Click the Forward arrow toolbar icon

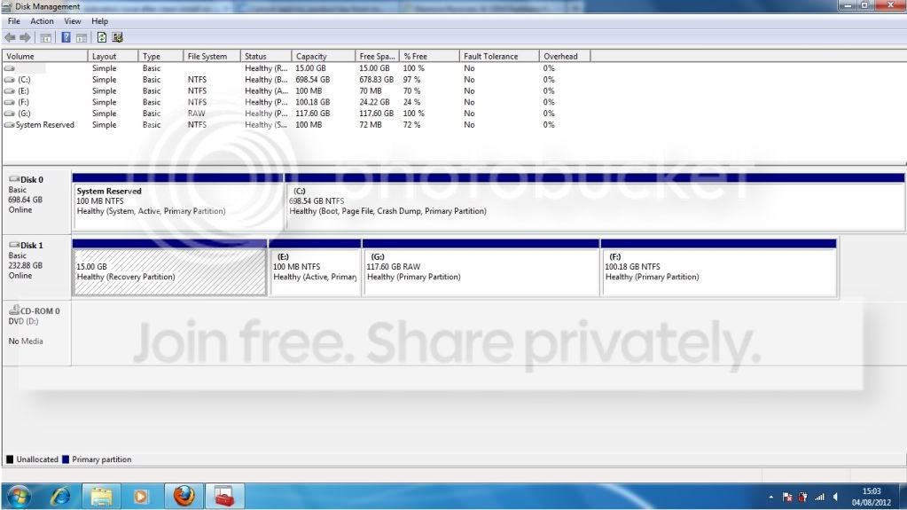(25, 37)
